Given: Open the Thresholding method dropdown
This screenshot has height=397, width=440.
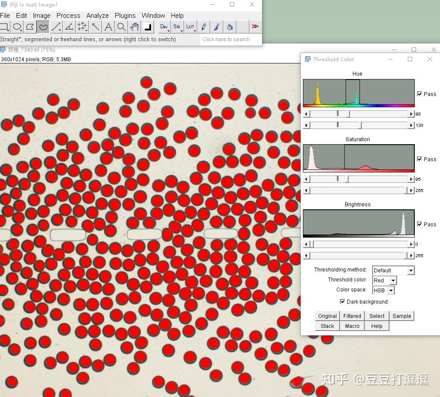Looking at the screenshot, I should coord(393,270).
